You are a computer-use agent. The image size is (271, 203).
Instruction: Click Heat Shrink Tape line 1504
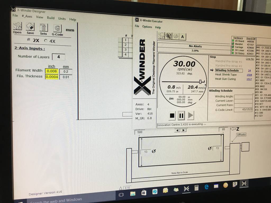tap(249, 75)
